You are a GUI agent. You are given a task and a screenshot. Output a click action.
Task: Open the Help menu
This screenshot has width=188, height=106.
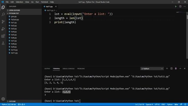(52, 2)
